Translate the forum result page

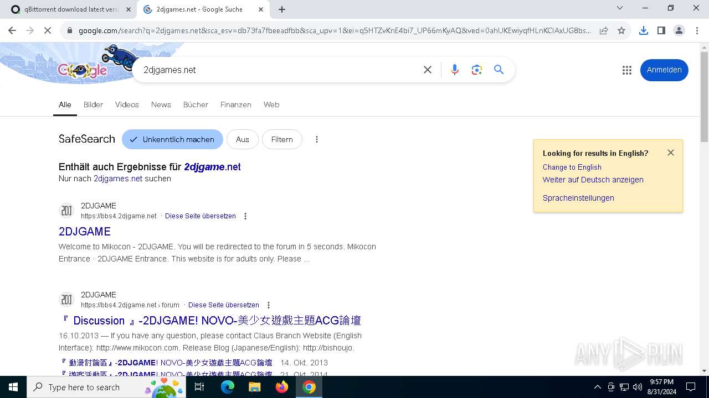[x=224, y=305]
